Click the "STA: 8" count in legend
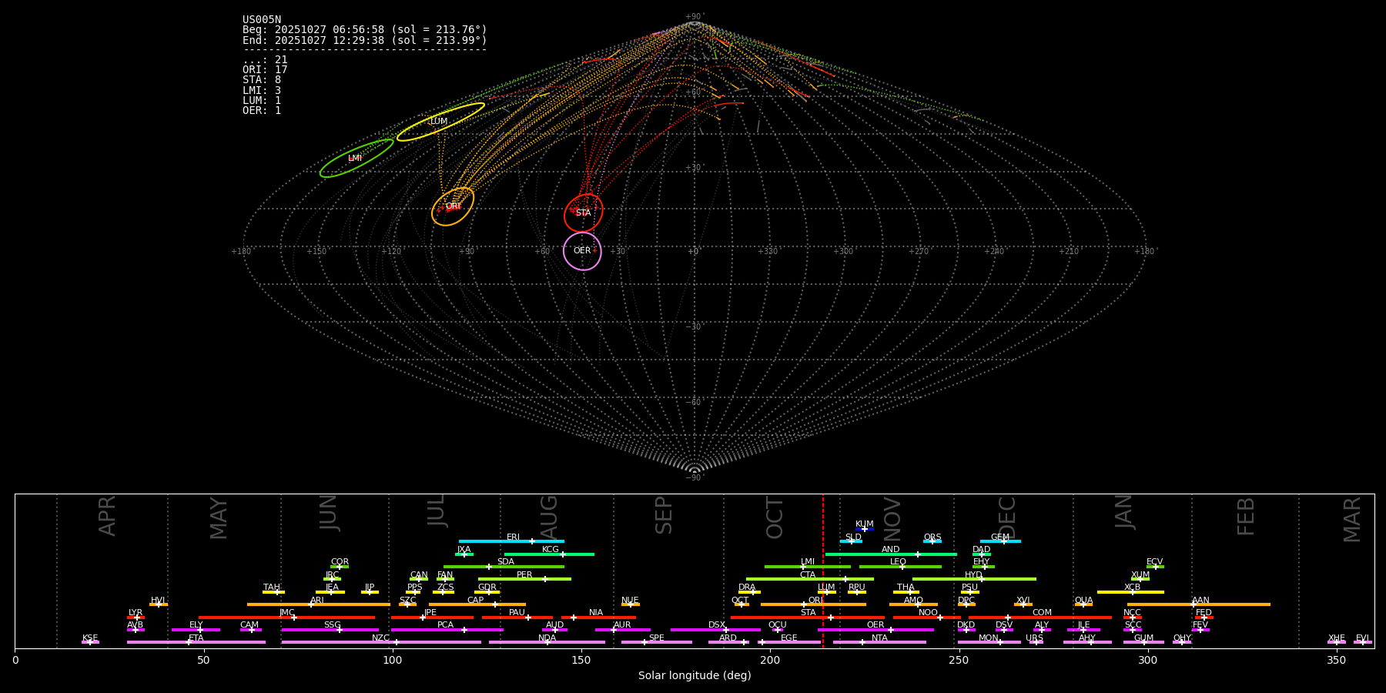The width and height of the screenshot is (1386, 693). pyautogui.click(x=262, y=80)
